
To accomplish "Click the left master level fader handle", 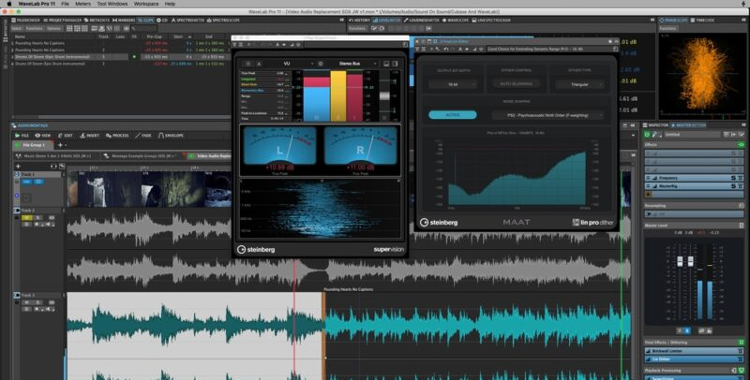I will (x=680, y=261).
